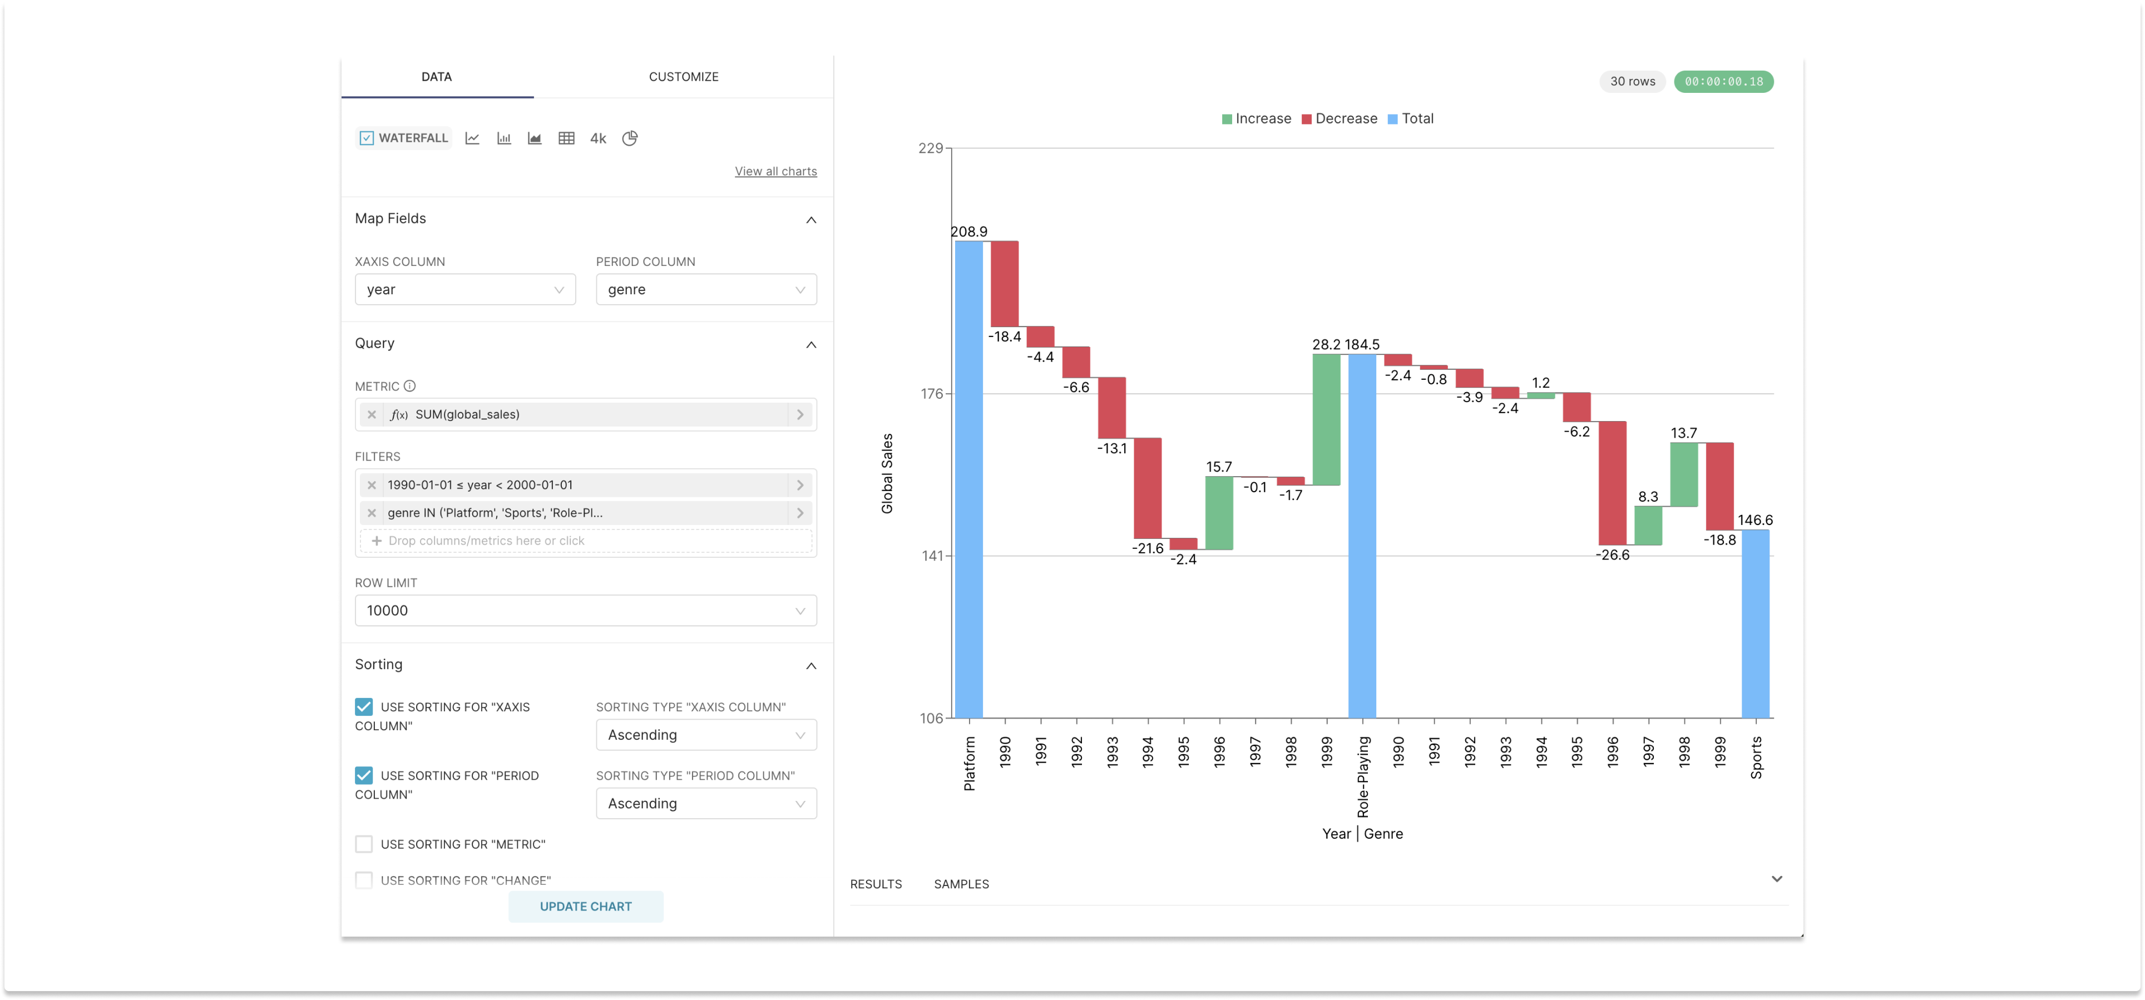Select the pie chart type icon

coord(630,138)
